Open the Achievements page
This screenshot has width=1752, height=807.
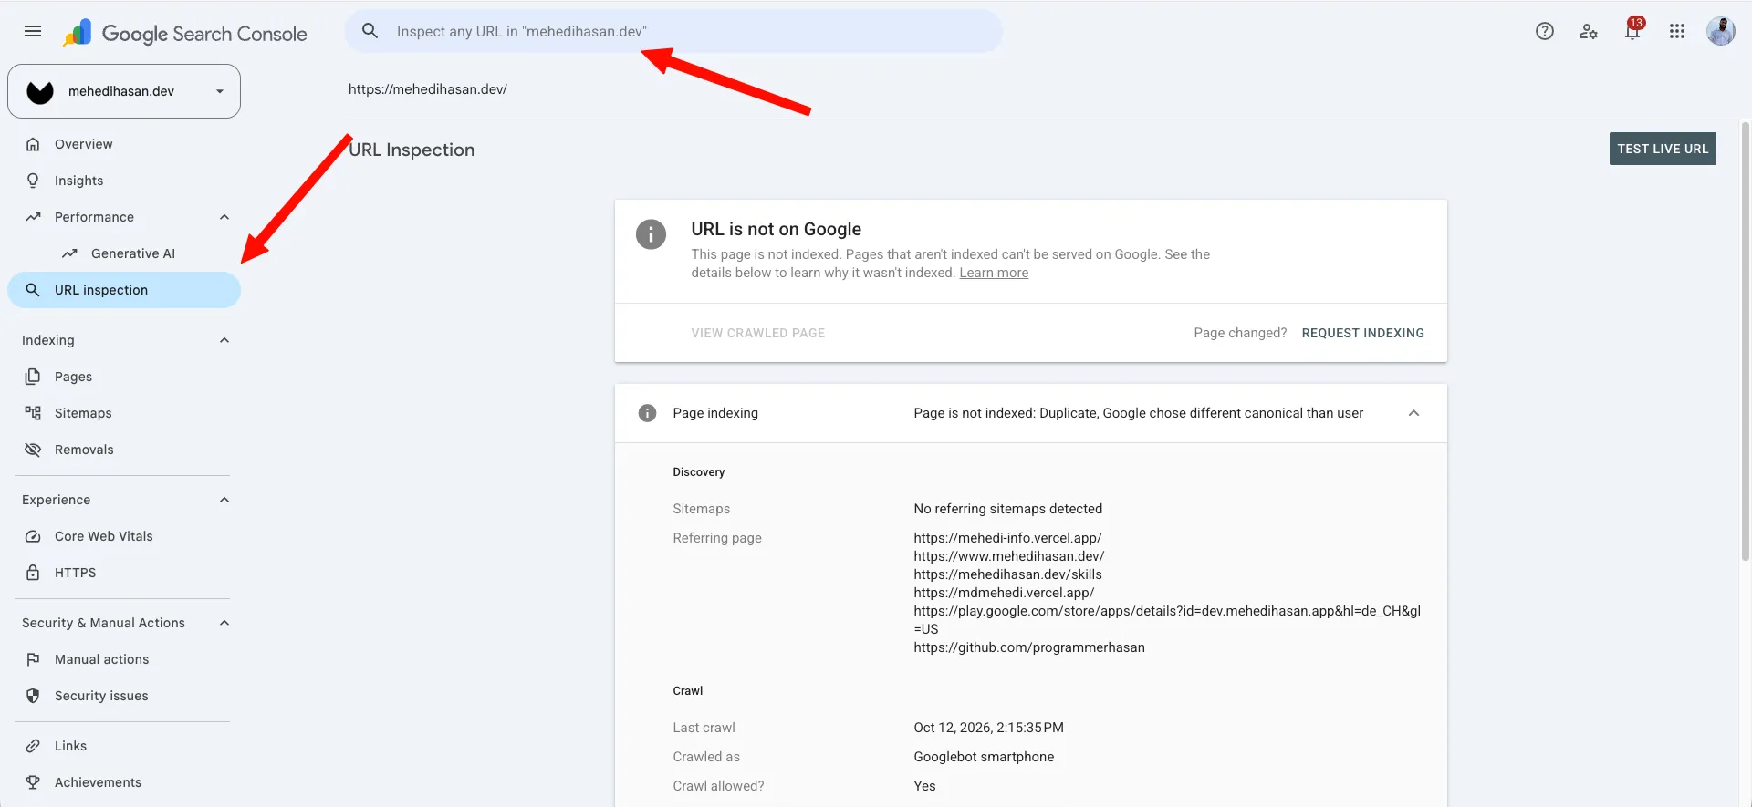(124, 782)
